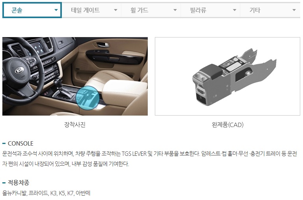Expand the 필라류 dropdown arrow

[234, 10]
